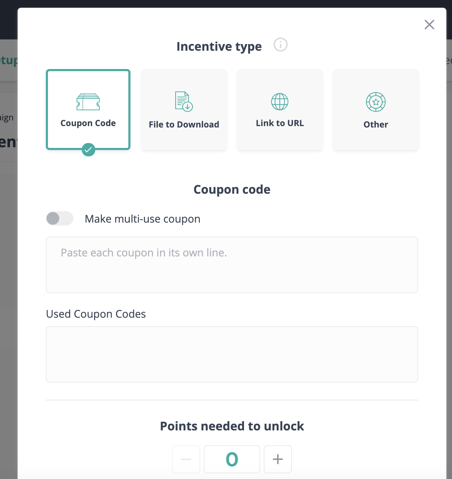Image resolution: width=452 pixels, height=479 pixels.
Task: Click the Link to URL globe icon
Action: tap(280, 101)
